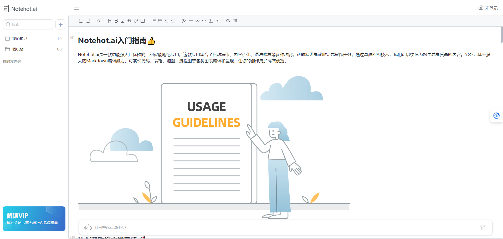Insert a horizontal divider line
The height and width of the screenshot is (239, 503).
(191, 21)
